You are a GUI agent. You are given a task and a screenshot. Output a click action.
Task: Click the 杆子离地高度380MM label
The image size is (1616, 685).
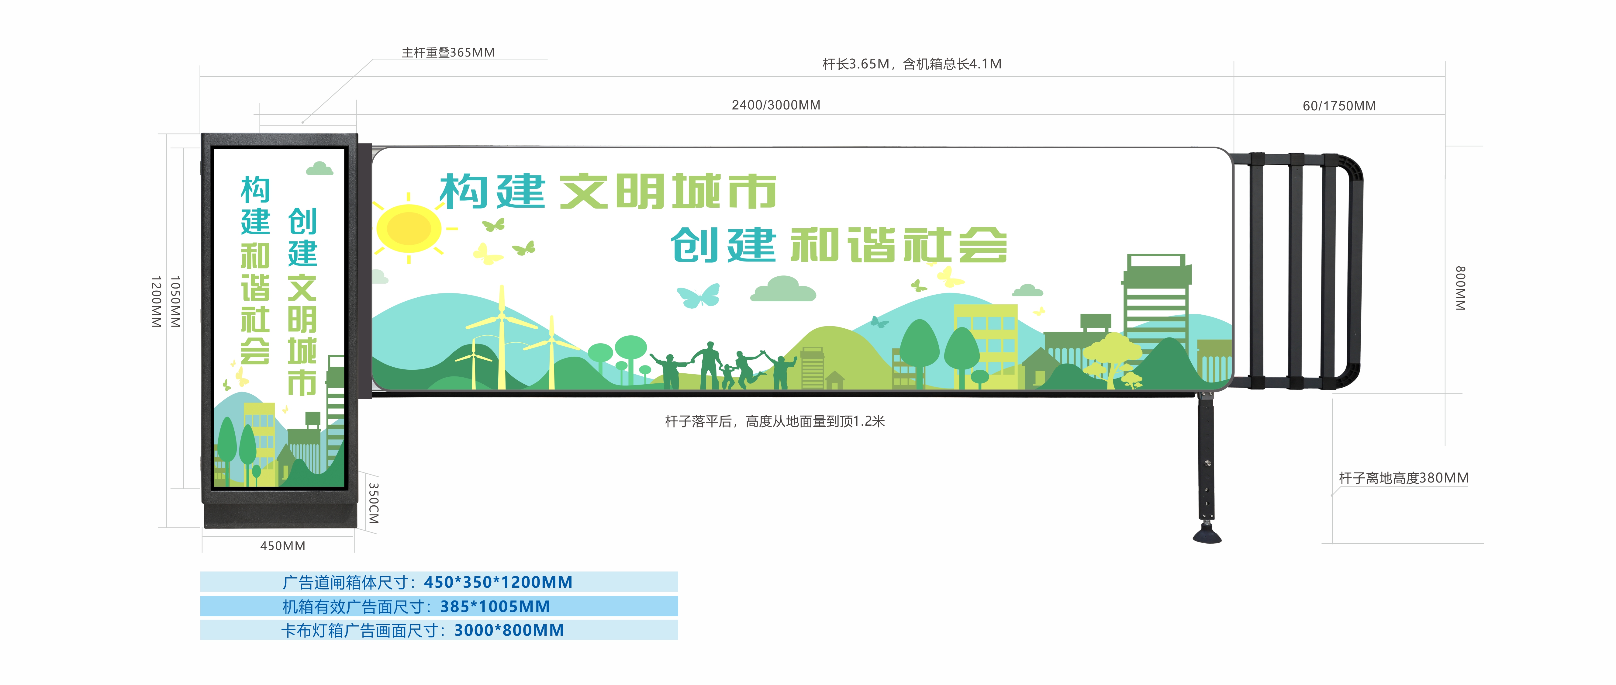click(x=1403, y=478)
